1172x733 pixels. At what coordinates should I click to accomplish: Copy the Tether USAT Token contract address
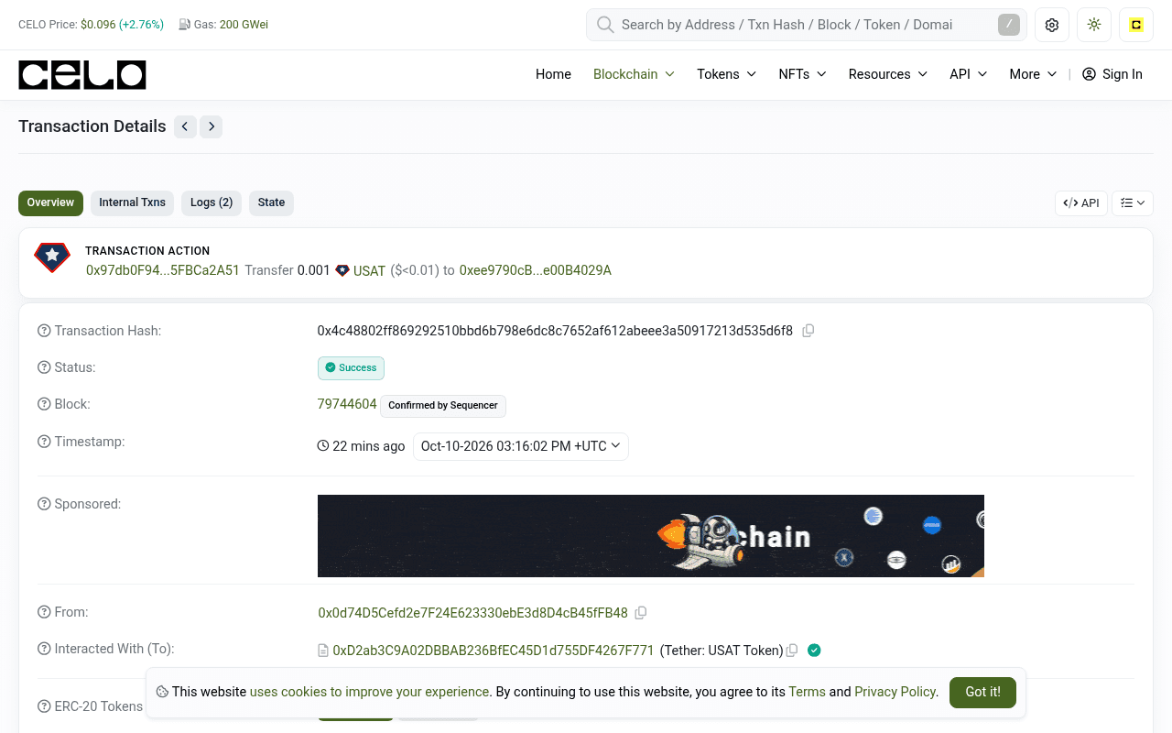click(x=792, y=651)
